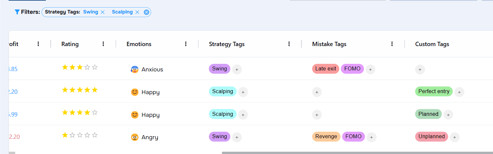Viewport: 493px width, 154px height.
Task: Click the Filters label
Action: click(x=30, y=12)
